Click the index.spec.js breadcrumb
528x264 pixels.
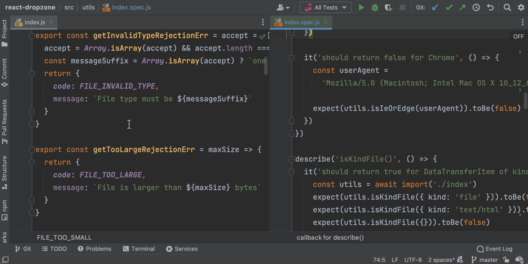pos(127,7)
